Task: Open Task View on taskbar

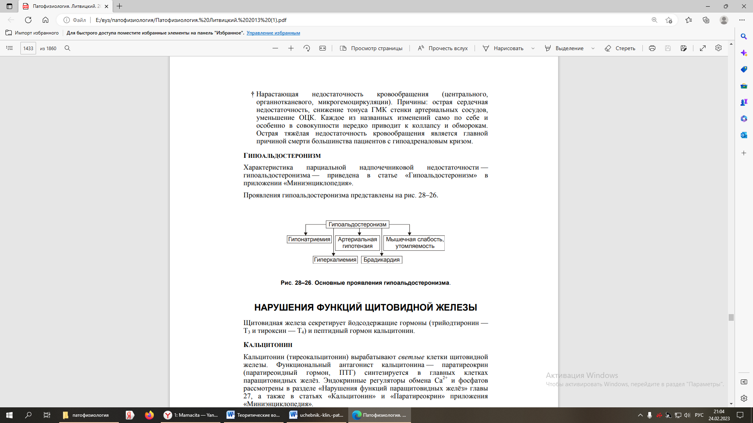Action: click(x=47, y=415)
